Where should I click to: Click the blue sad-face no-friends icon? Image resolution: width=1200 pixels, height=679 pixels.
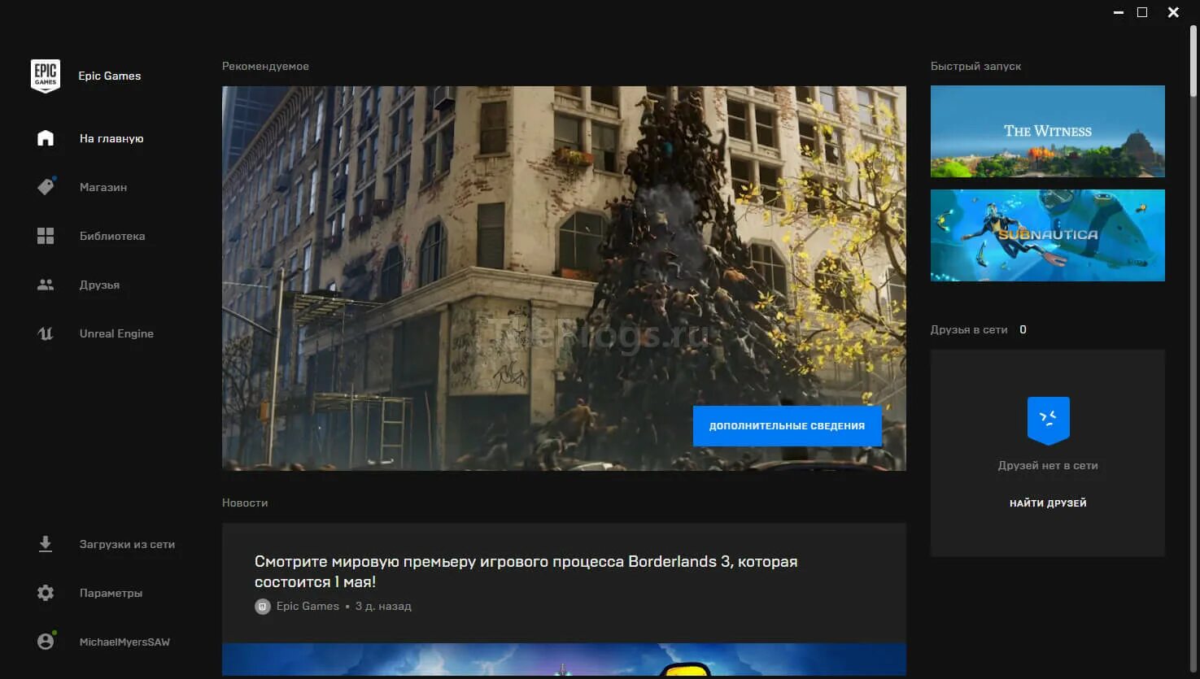[1048, 420]
